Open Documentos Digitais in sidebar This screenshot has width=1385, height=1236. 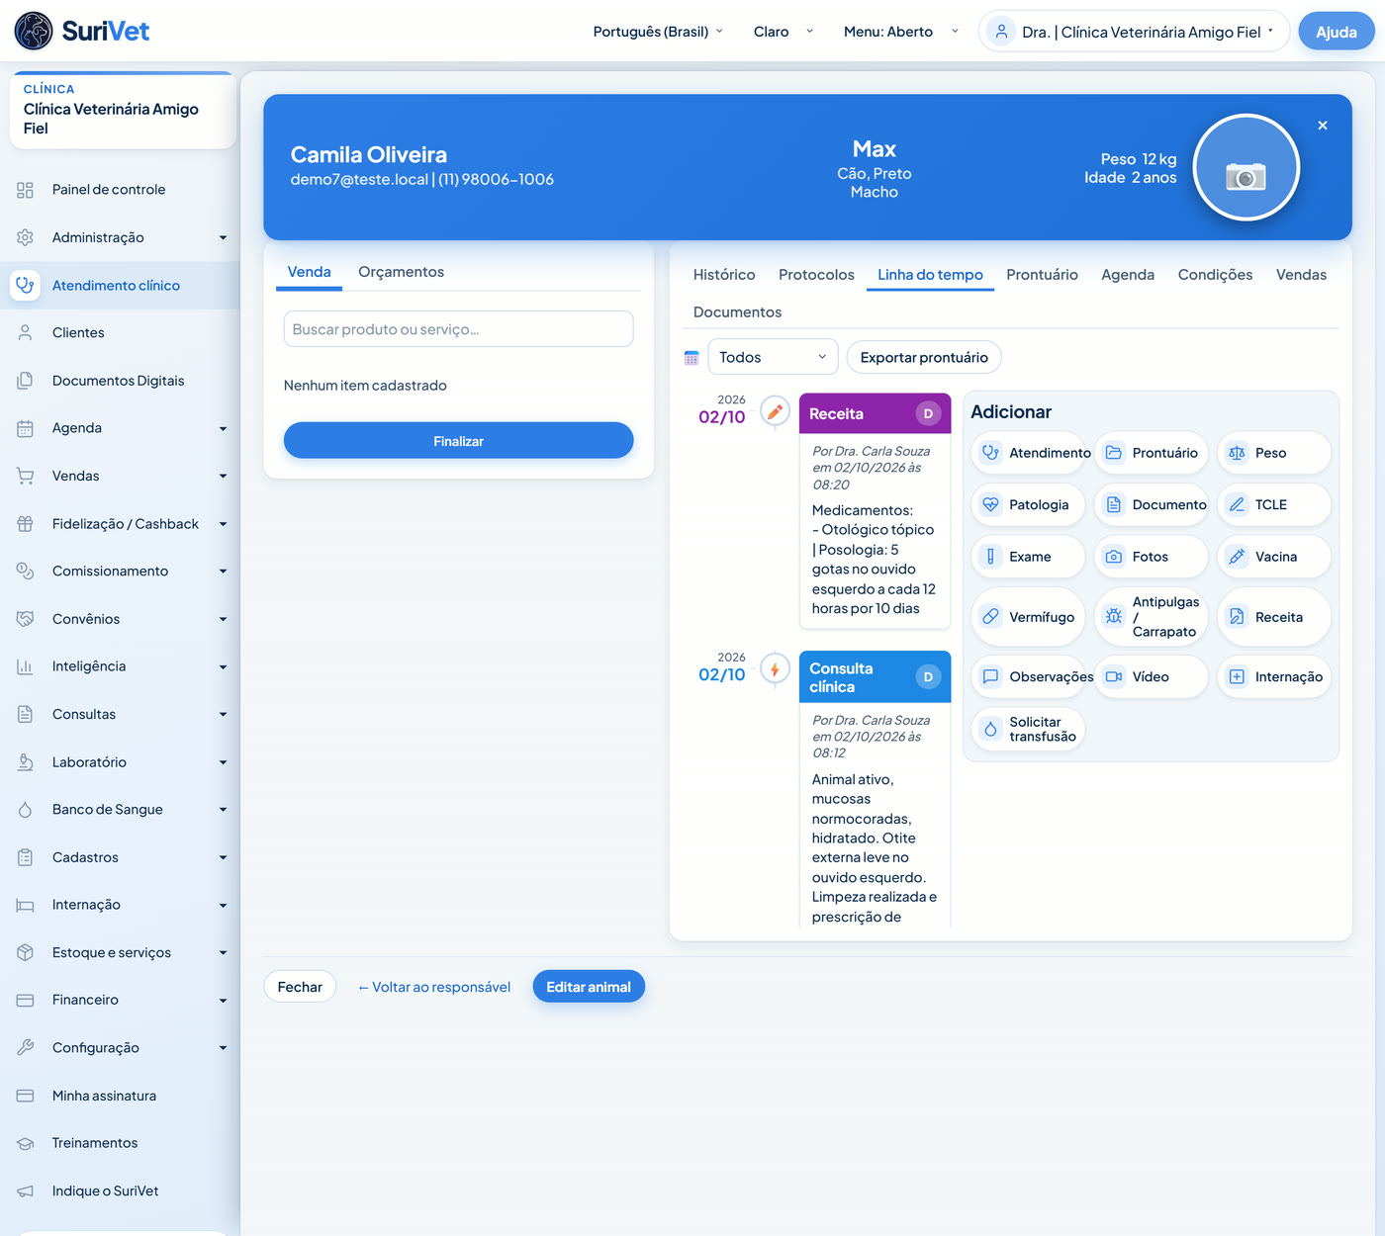(x=120, y=381)
